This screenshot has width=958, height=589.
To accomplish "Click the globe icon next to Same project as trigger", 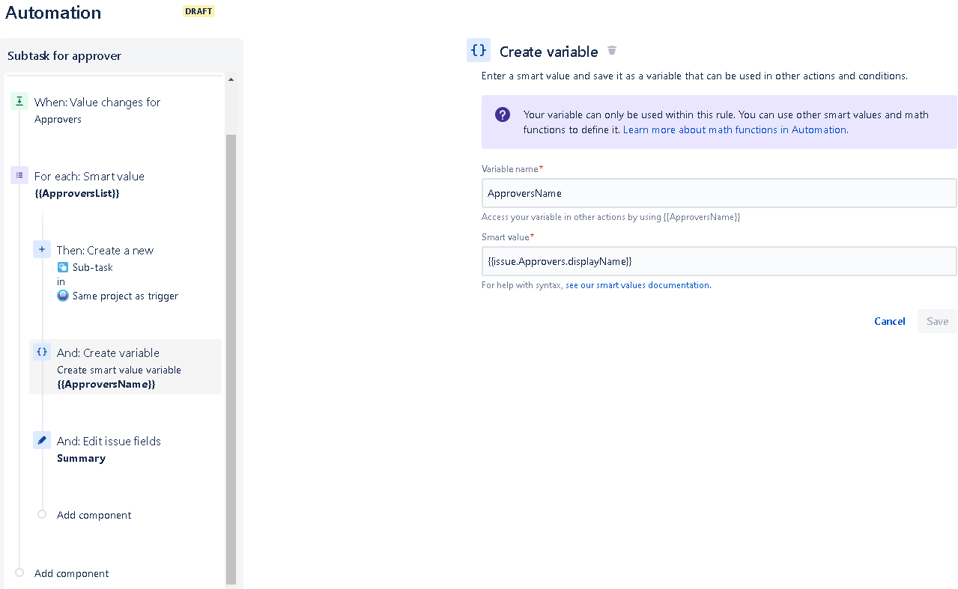I will point(62,295).
